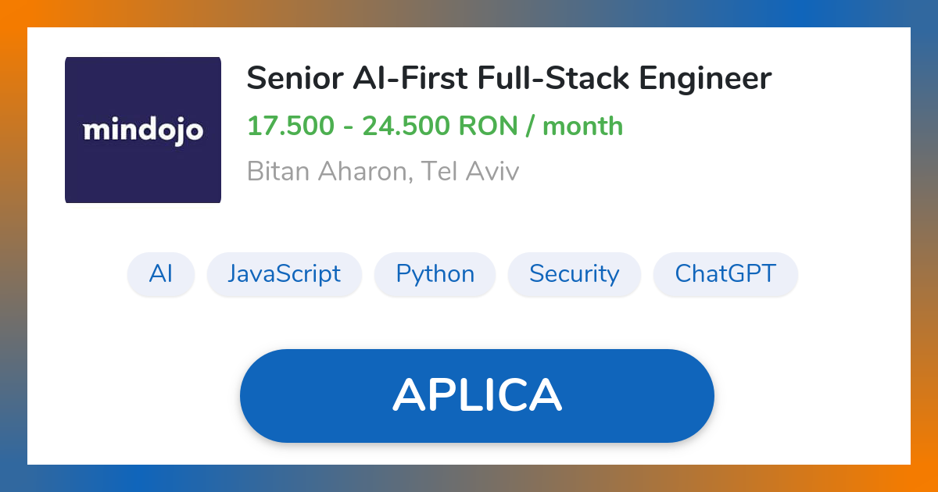
Task: Select the JavaScript skill tag
Action: (x=284, y=274)
